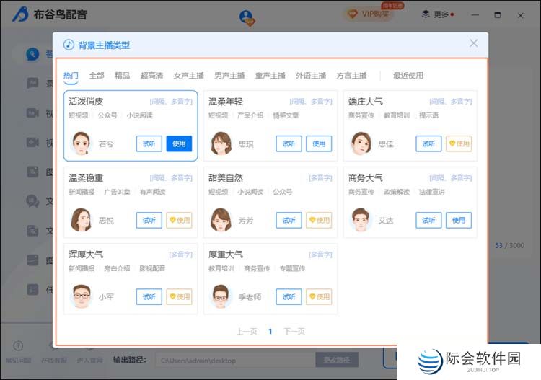Go to 下一页 of voice list
This screenshot has width=541, height=380.
tap(294, 332)
